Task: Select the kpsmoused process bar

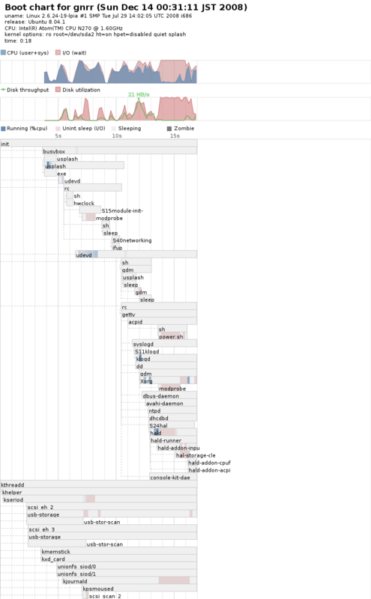Action: tap(140, 589)
